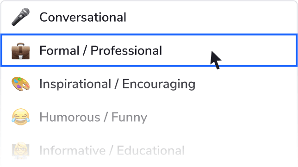Click blank area right of Inspirational / Encouraging

(x=246, y=84)
